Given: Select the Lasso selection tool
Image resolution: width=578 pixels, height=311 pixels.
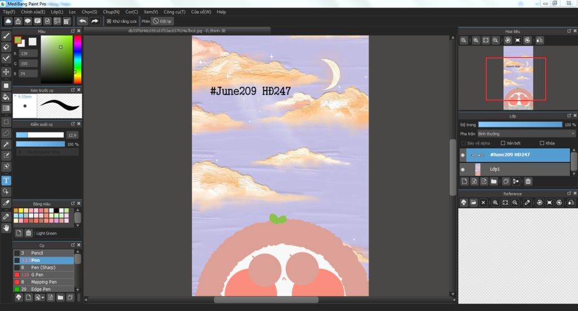Looking at the screenshot, I should click(x=6, y=133).
